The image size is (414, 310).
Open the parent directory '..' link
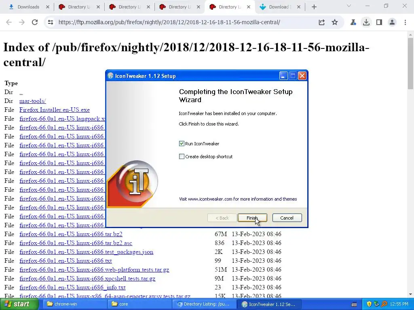coord(21,92)
